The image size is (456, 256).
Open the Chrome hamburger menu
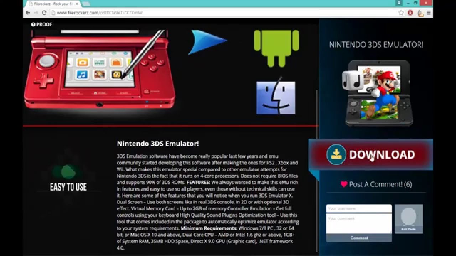429,13
